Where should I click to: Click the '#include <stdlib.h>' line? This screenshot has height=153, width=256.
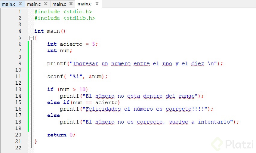(65, 18)
